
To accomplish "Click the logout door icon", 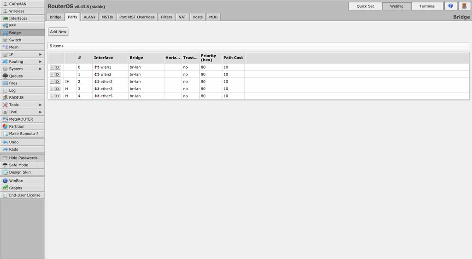I will tap(464, 6).
